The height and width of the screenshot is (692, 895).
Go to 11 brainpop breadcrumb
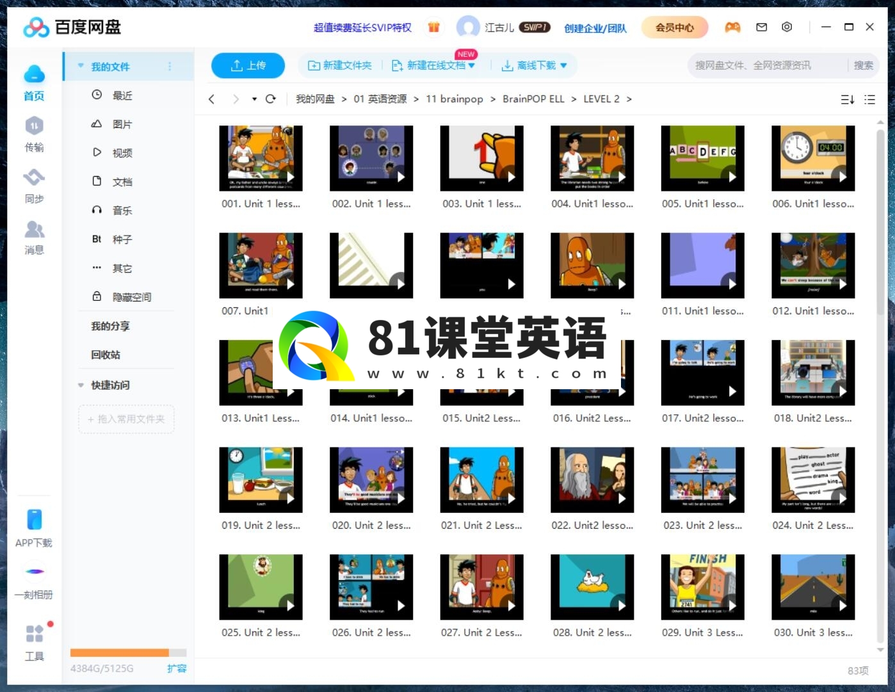(455, 99)
